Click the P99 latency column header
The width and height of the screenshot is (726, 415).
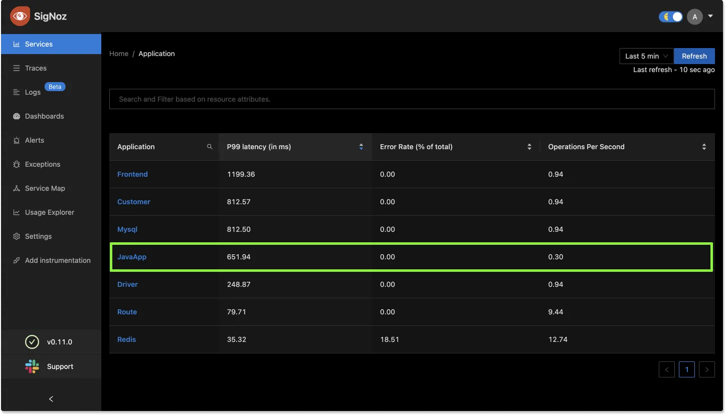point(295,147)
